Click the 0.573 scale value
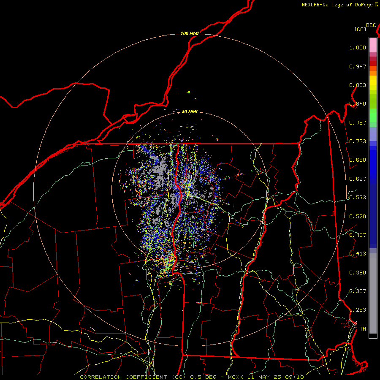The height and width of the screenshot is (380, 380). 358,198
